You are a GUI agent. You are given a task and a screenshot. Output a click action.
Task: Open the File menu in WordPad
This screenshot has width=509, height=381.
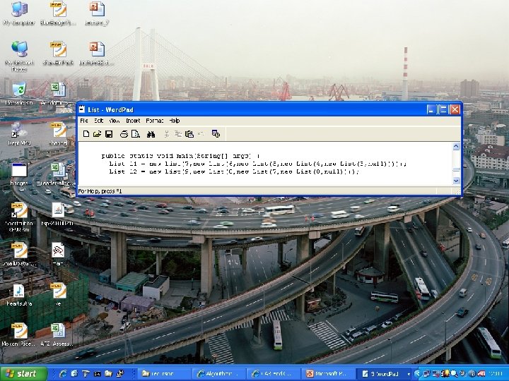pyautogui.click(x=83, y=121)
